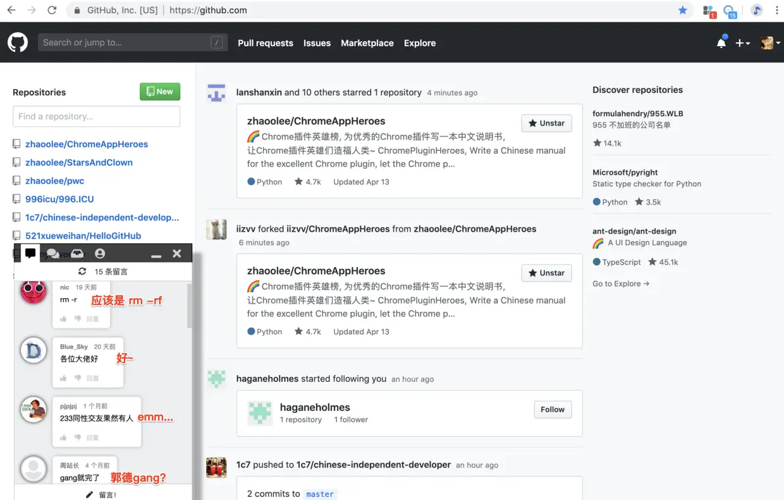
Task: Switch to the inbox tray tab
Action: click(x=77, y=253)
